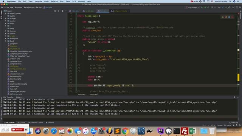Switch to the index.php editor tab
The width and height of the screenshot is (242, 136).
tap(75, 11)
